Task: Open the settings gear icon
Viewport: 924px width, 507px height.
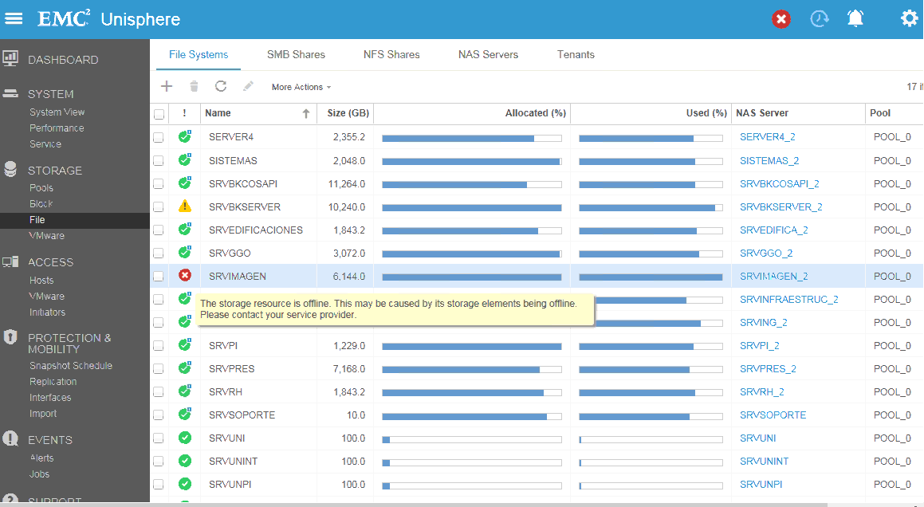Action: (909, 19)
